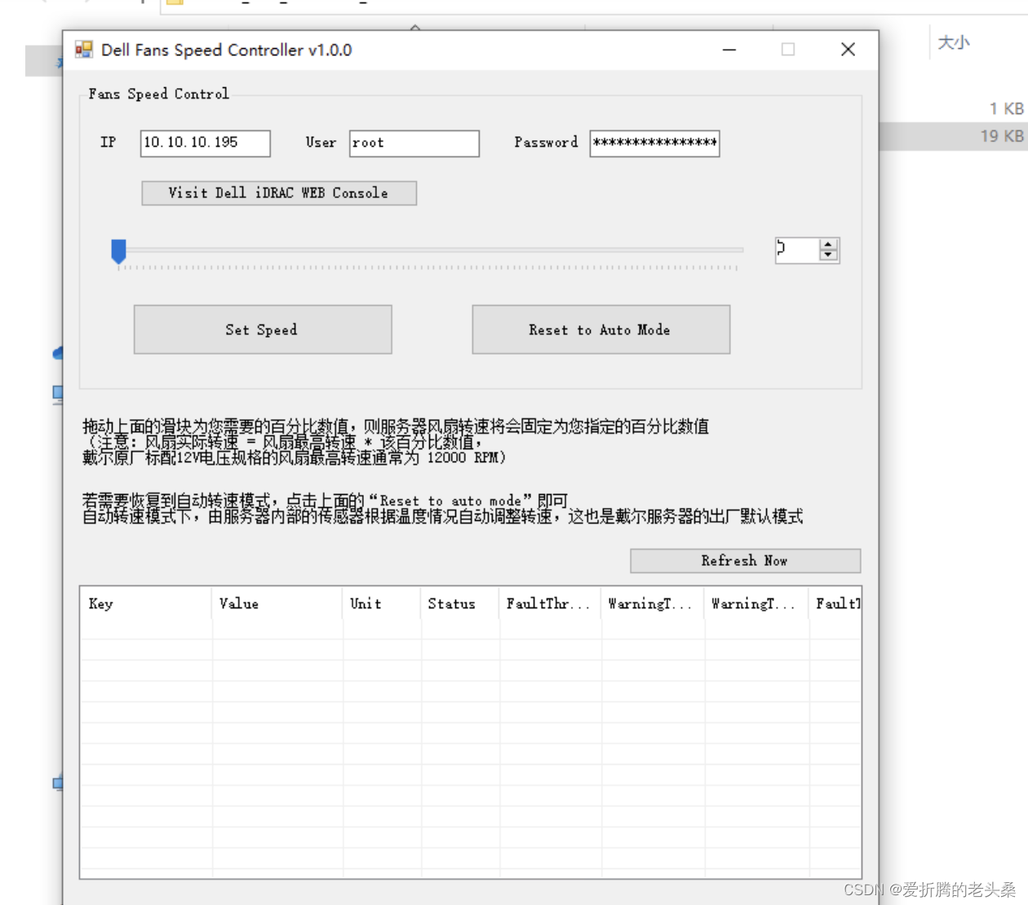The height and width of the screenshot is (905, 1028).
Task: Apply the fan speed with Set Speed
Action: tap(263, 329)
